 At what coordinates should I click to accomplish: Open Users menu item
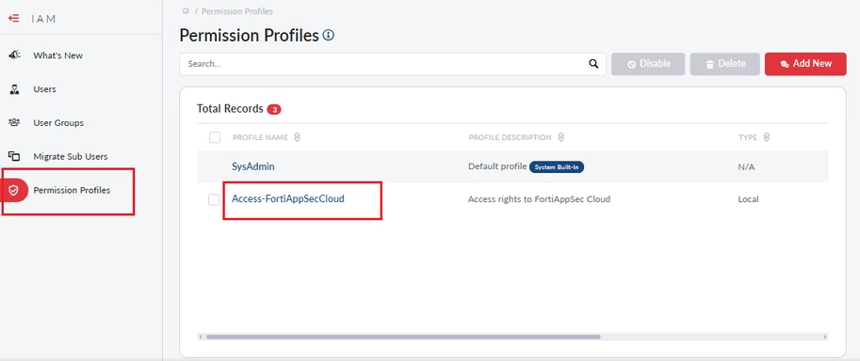pos(44,89)
